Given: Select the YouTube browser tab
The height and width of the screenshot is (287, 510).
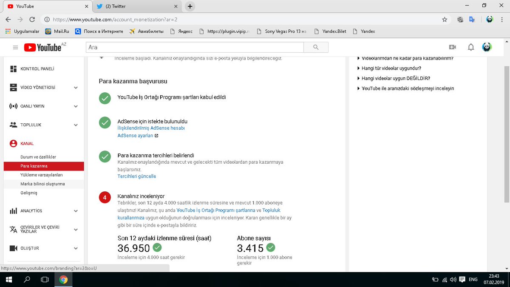Looking at the screenshot, I should point(48,6).
